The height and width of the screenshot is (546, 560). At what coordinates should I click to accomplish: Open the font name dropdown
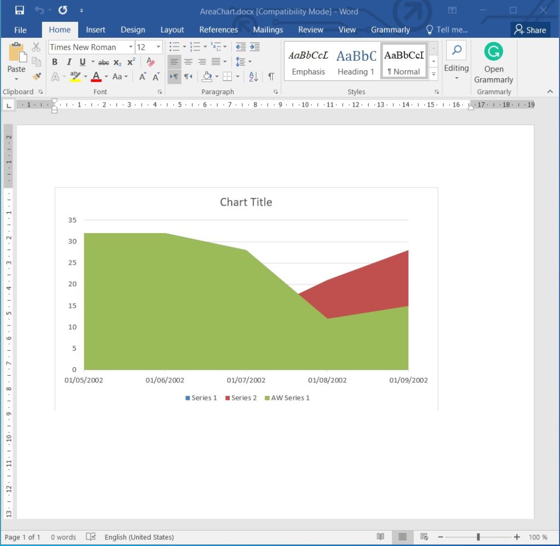pyautogui.click(x=130, y=47)
